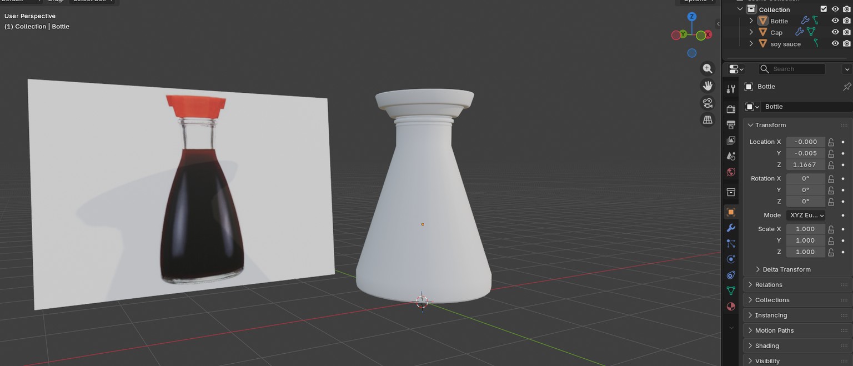
Task: Expand the Relations panel
Action: pyautogui.click(x=750, y=285)
